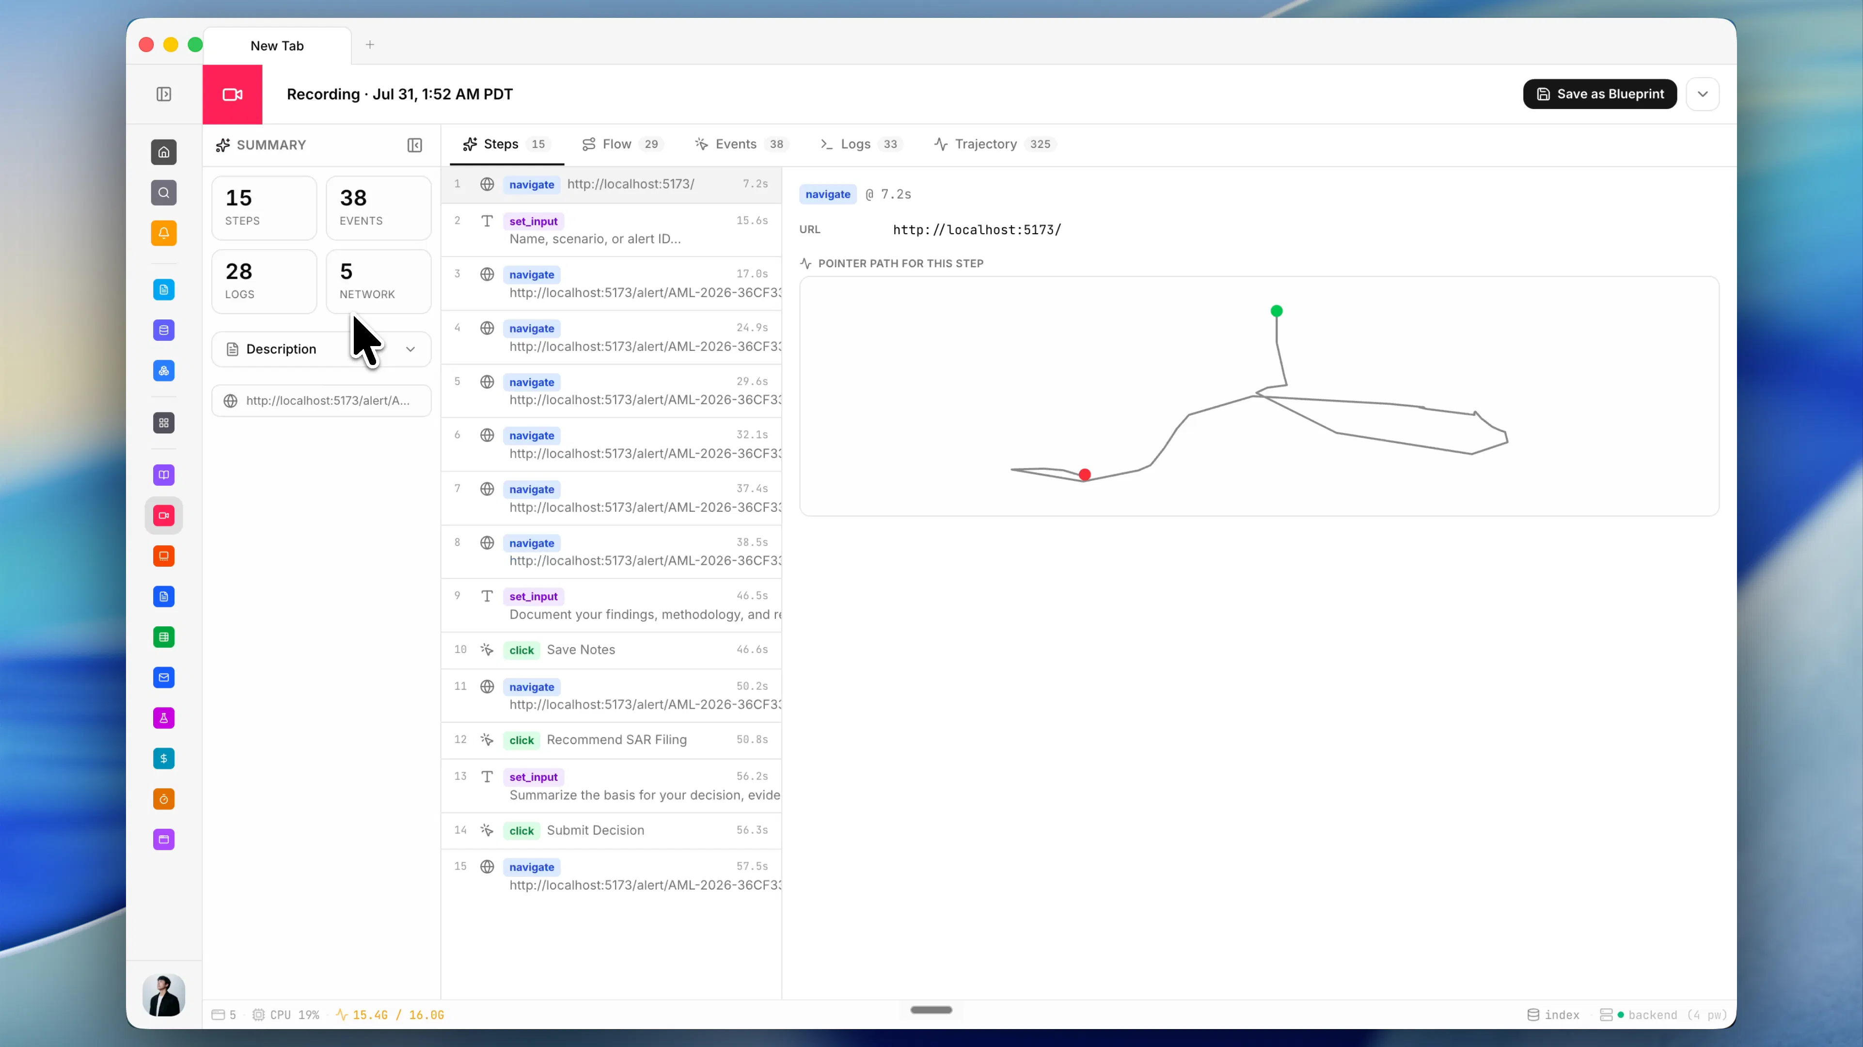Click the 5 Network summary card
1863x1047 pixels.
tap(378, 282)
